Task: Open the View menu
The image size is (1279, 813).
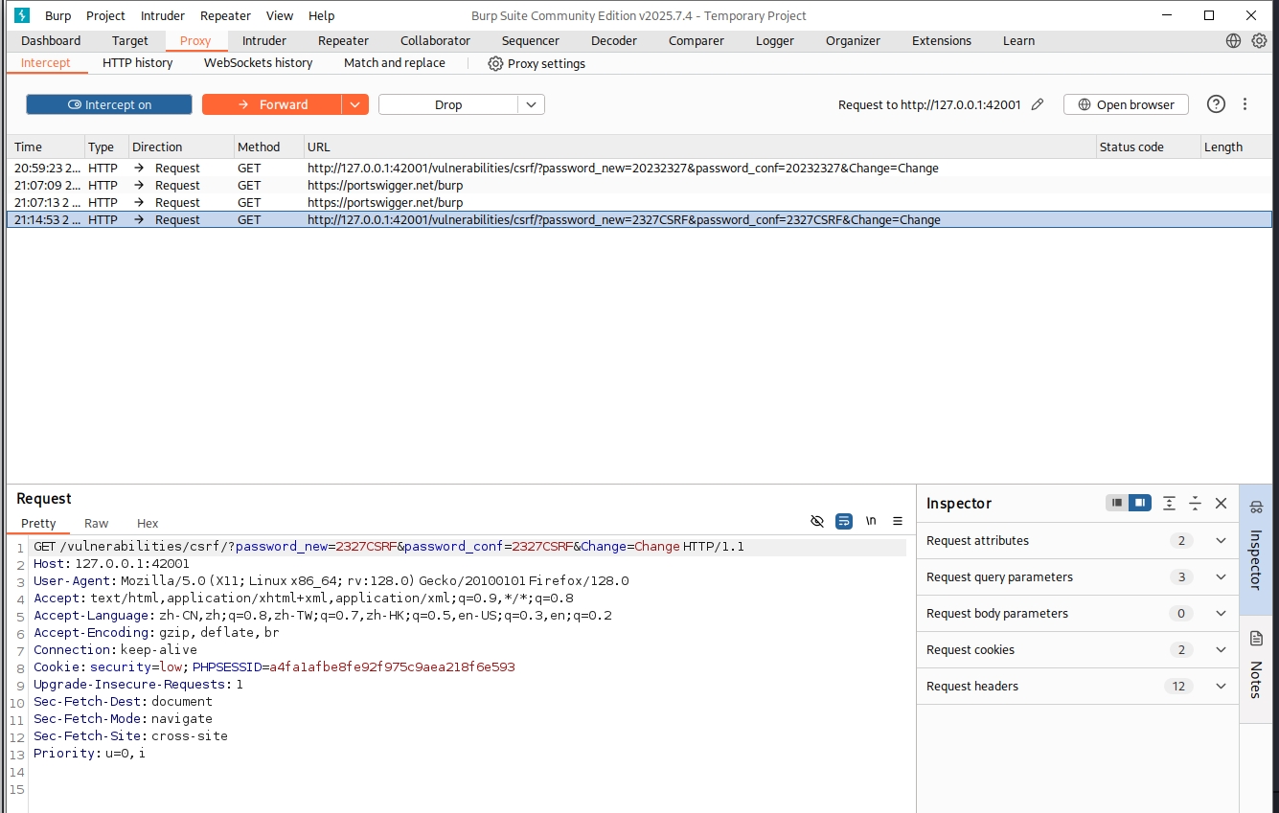Action: coord(280,15)
